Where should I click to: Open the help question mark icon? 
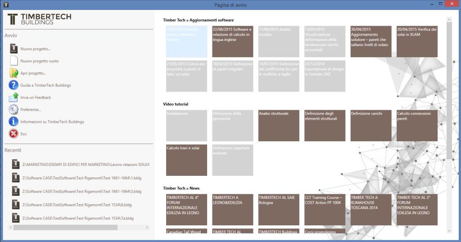coord(14,85)
